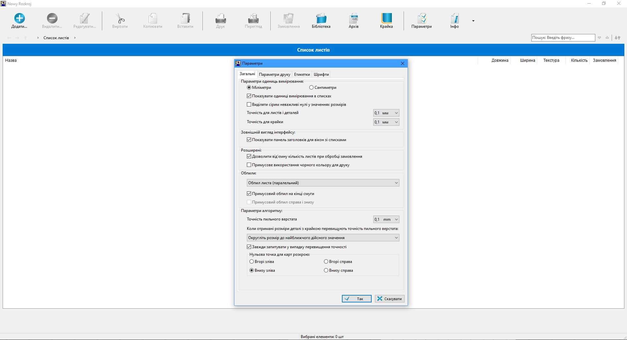Viewport: 627px width, 340px height.
Task: Toggle Примусовий обпил на кінці смуги
Action: [249, 194]
